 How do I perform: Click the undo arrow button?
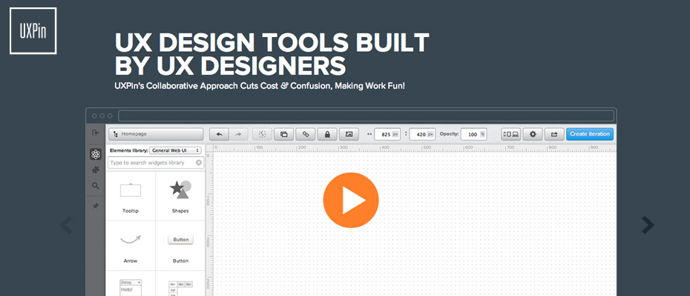click(x=219, y=134)
